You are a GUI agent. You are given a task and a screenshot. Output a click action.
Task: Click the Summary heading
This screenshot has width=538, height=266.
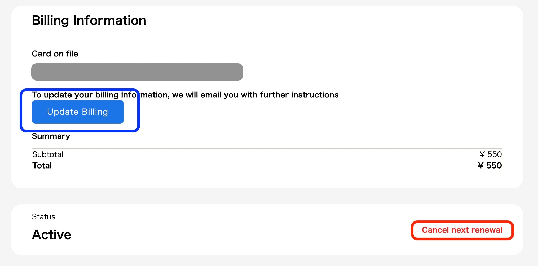click(x=51, y=136)
